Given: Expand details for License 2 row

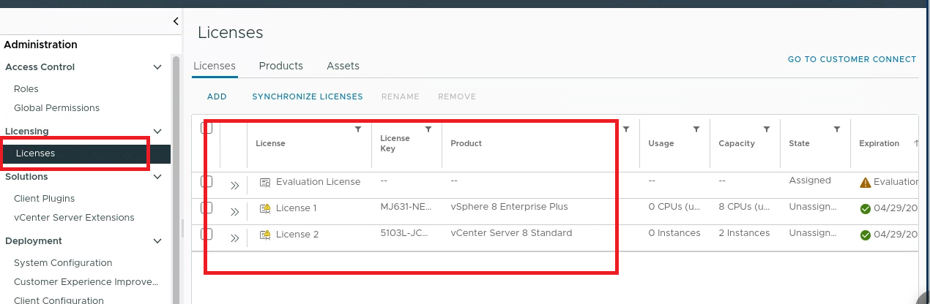Looking at the screenshot, I should pos(234,238).
